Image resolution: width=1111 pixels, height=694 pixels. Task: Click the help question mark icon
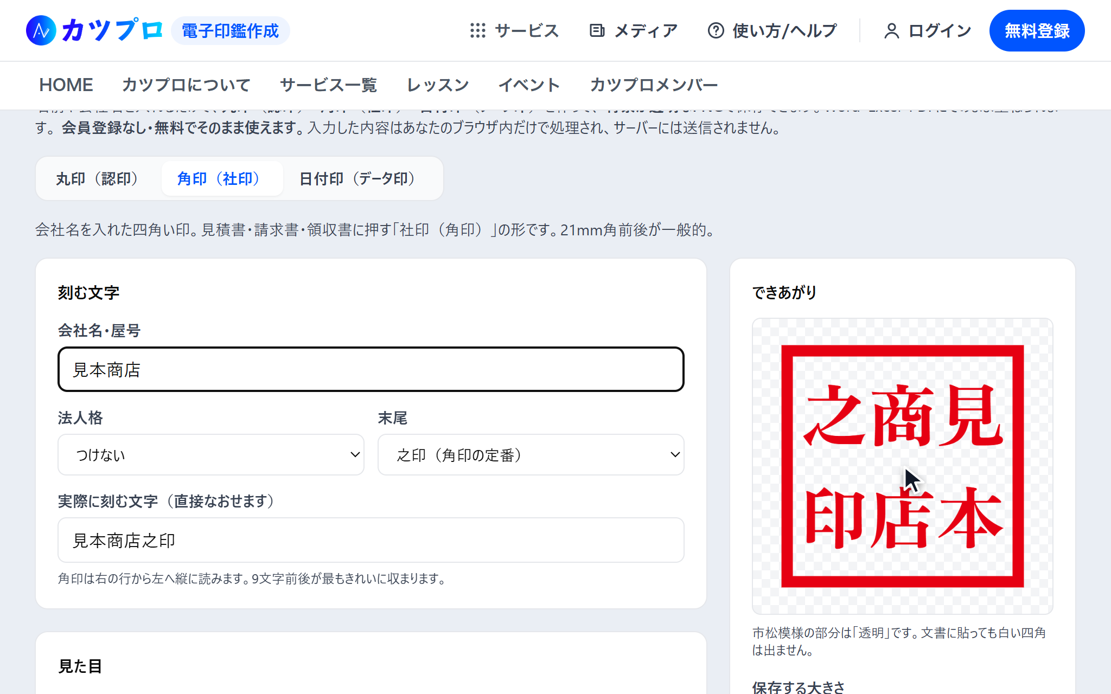click(716, 30)
